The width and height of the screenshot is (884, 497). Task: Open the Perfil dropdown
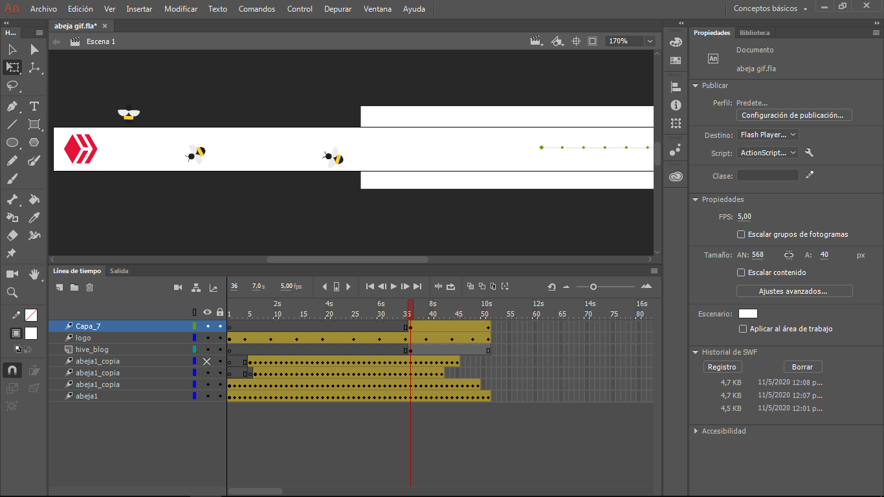pyautogui.click(x=752, y=103)
